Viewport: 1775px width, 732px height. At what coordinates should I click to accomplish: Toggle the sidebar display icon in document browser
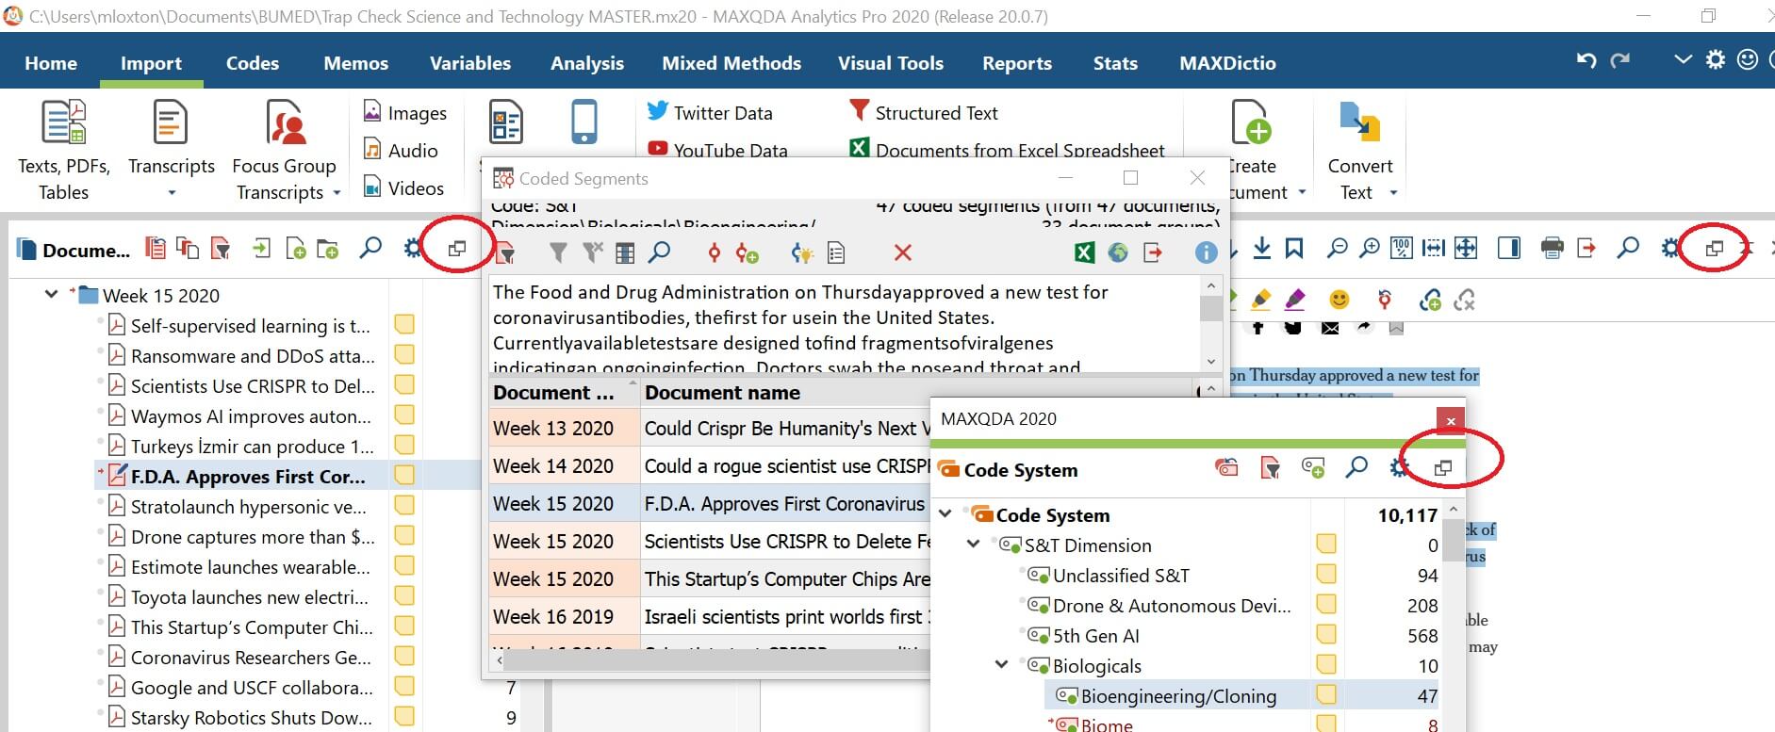(x=1509, y=249)
